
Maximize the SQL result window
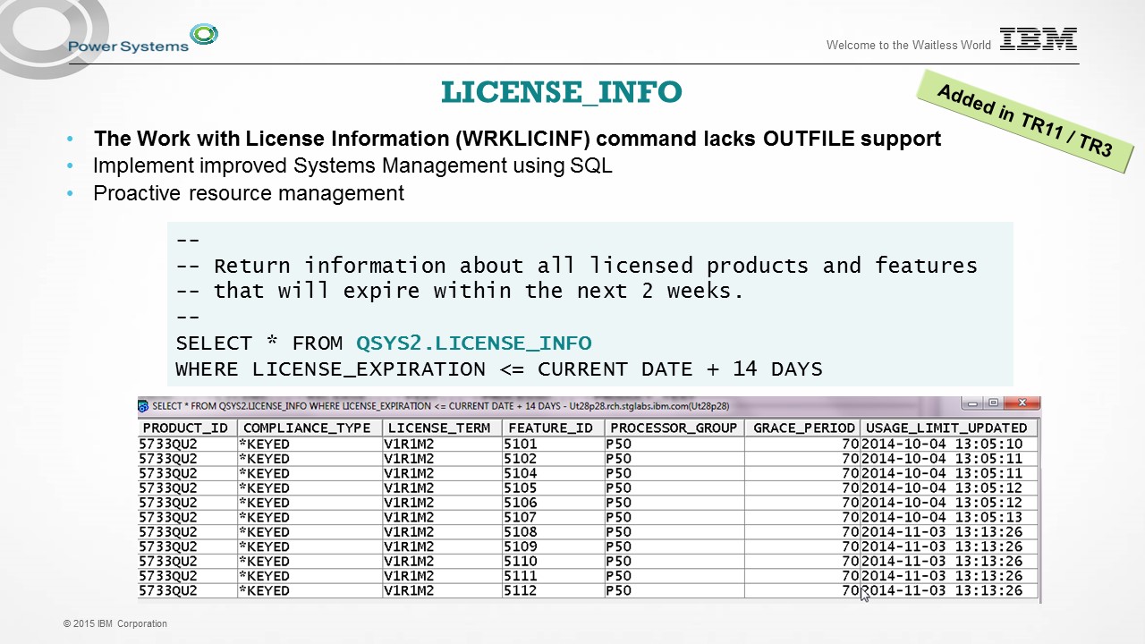coord(993,403)
